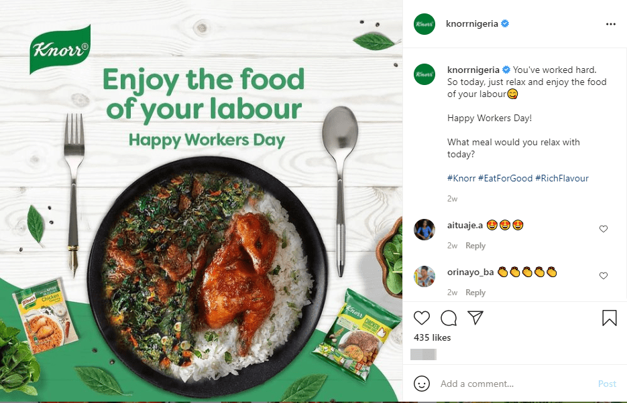The width and height of the screenshot is (627, 403).
Task: Open orinayo_ba's profile avatar
Action: coord(424,276)
